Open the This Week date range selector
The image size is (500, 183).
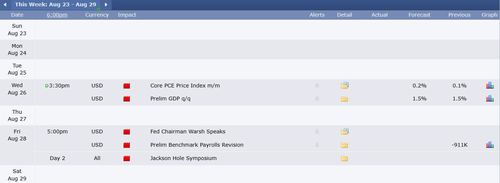point(55,5)
